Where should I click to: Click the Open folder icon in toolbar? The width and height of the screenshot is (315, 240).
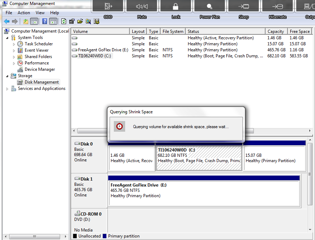pos(80,21)
